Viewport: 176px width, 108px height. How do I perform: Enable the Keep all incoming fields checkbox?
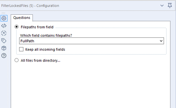point(21,49)
